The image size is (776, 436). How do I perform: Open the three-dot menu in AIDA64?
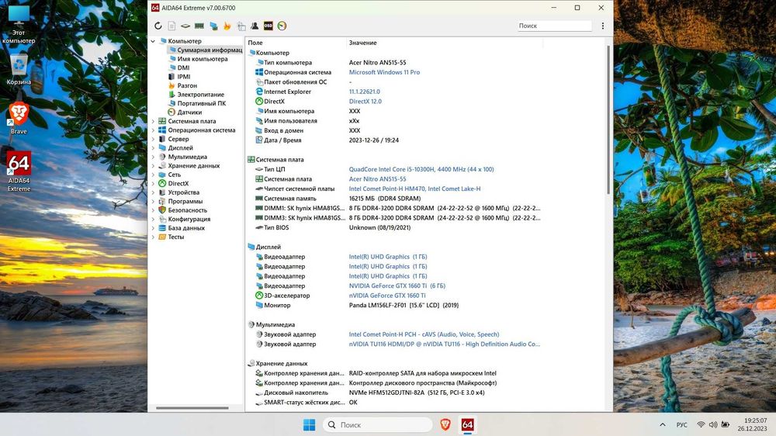tap(602, 26)
